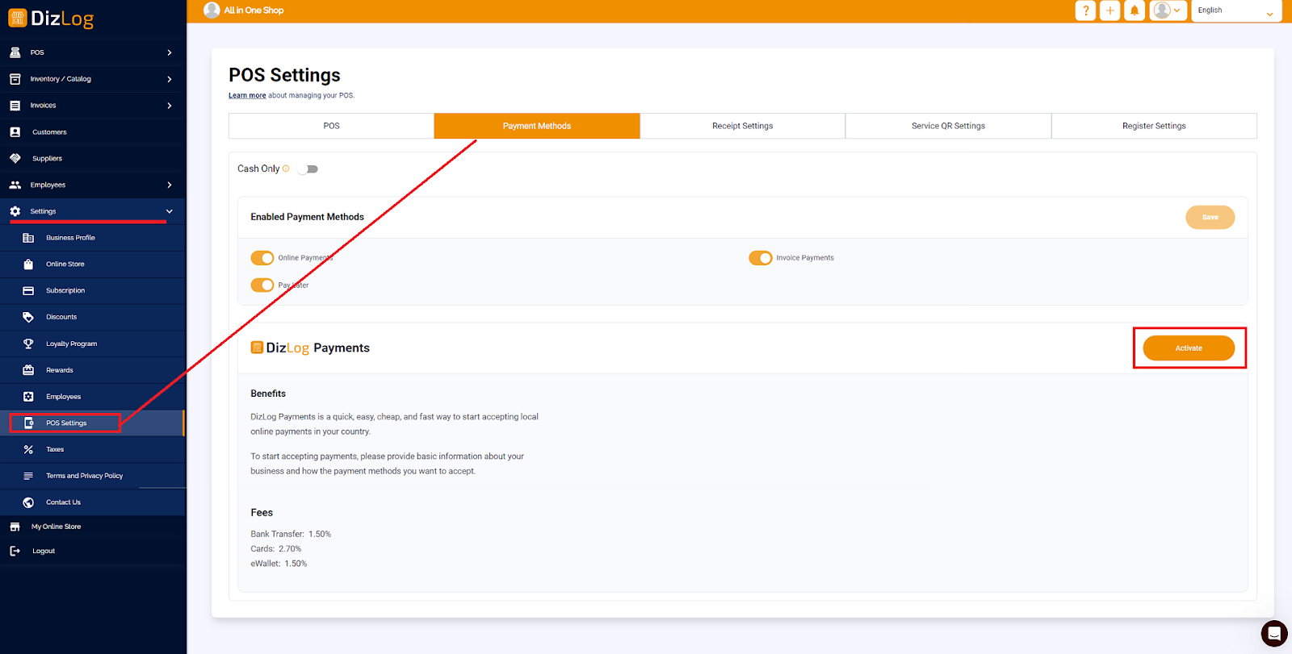Click the Customers contact icon
Image resolution: width=1292 pixels, height=654 pixels.
tap(15, 132)
